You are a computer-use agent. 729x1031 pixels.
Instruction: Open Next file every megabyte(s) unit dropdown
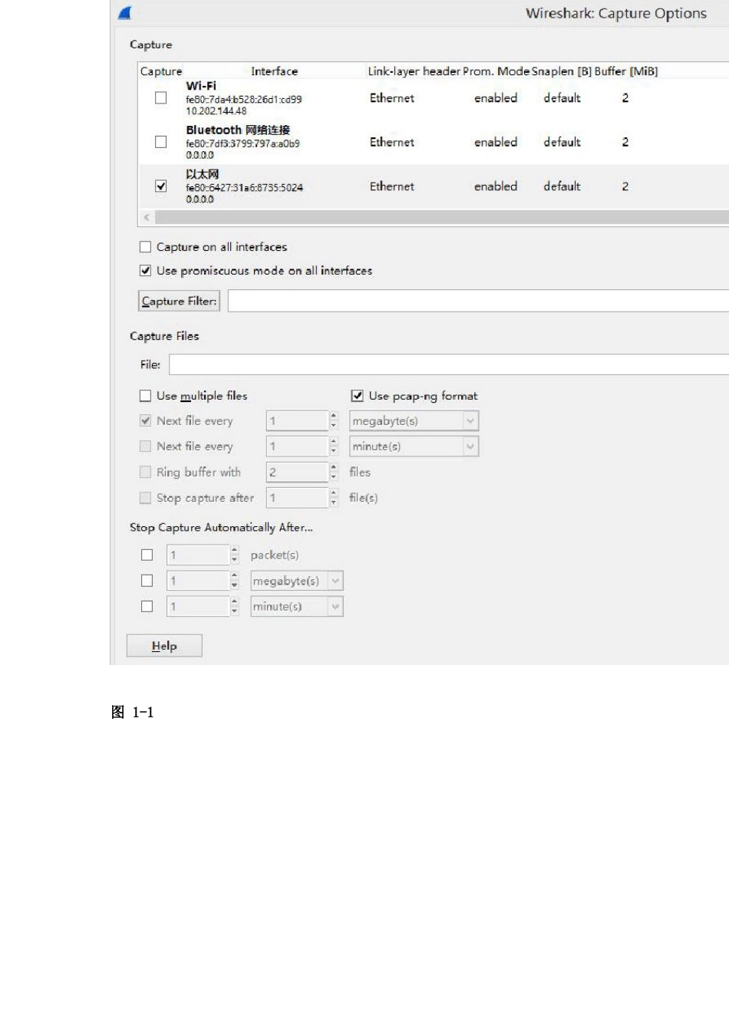414,421
